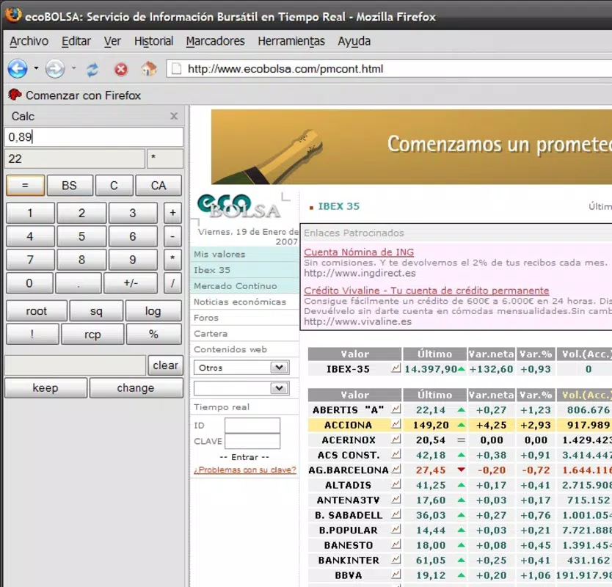Open Comenzar con Firefox bookmark
This screenshot has width=612, height=587.
[75, 95]
